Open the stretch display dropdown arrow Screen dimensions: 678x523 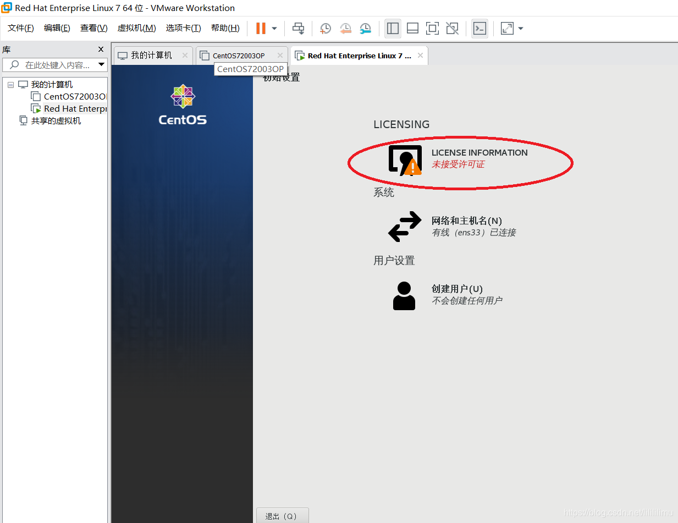(x=521, y=28)
